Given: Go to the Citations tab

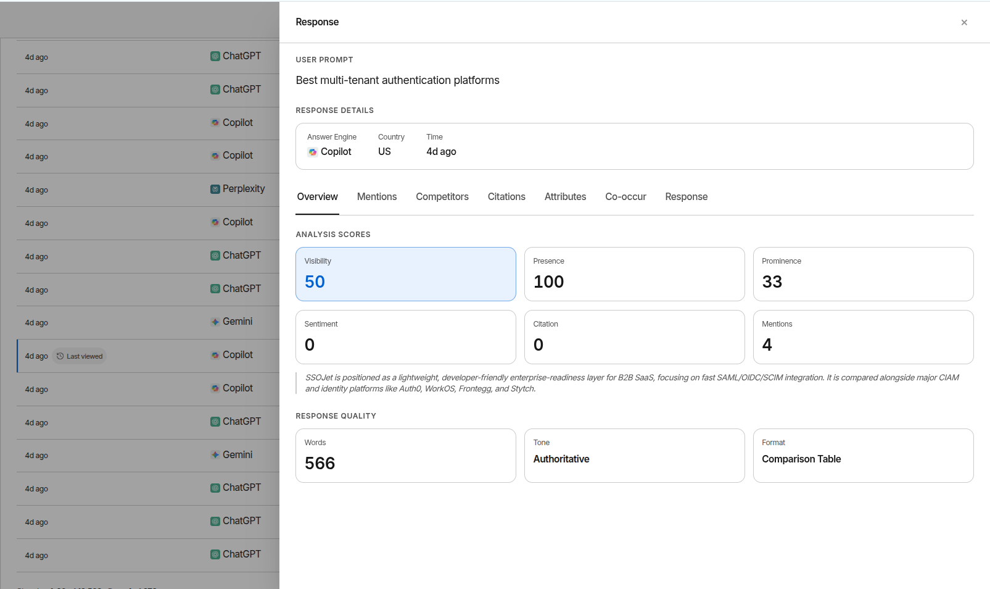Looking at the screenshot, I should pos(506,197).
